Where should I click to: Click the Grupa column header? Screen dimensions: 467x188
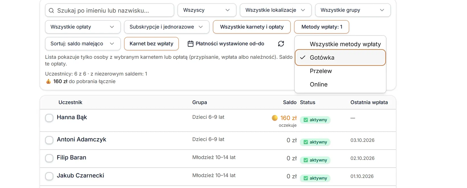point(200,103)
